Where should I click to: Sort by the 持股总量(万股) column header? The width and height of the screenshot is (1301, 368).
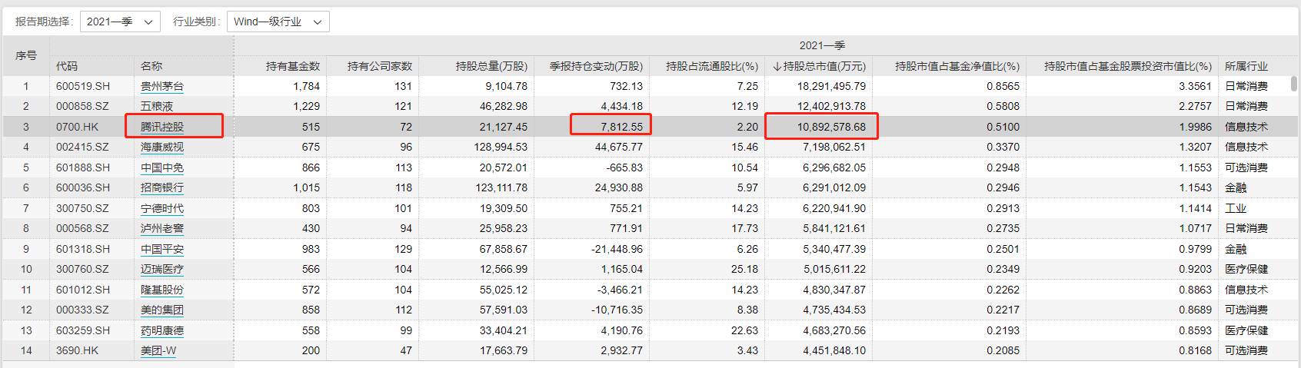tap(491, 66)
